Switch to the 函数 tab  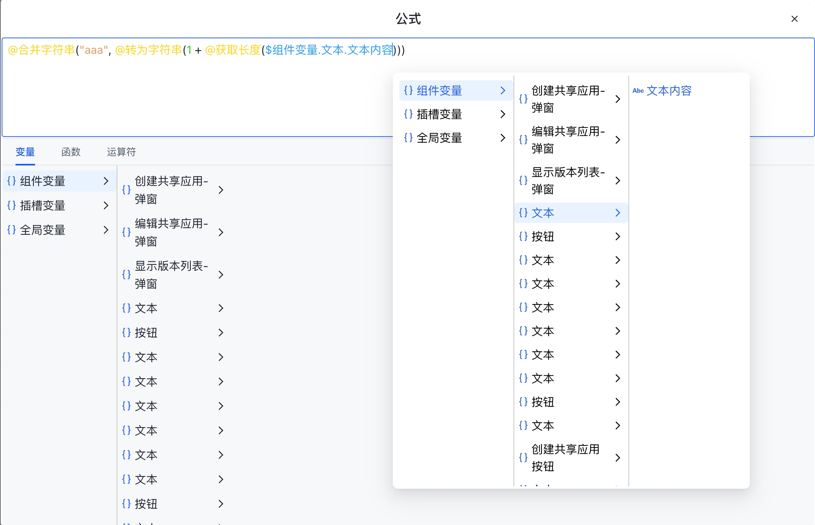tap(71, 152)
